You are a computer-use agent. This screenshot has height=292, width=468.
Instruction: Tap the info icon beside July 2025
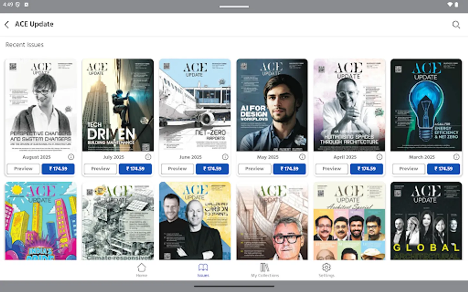tap(148, 157)
